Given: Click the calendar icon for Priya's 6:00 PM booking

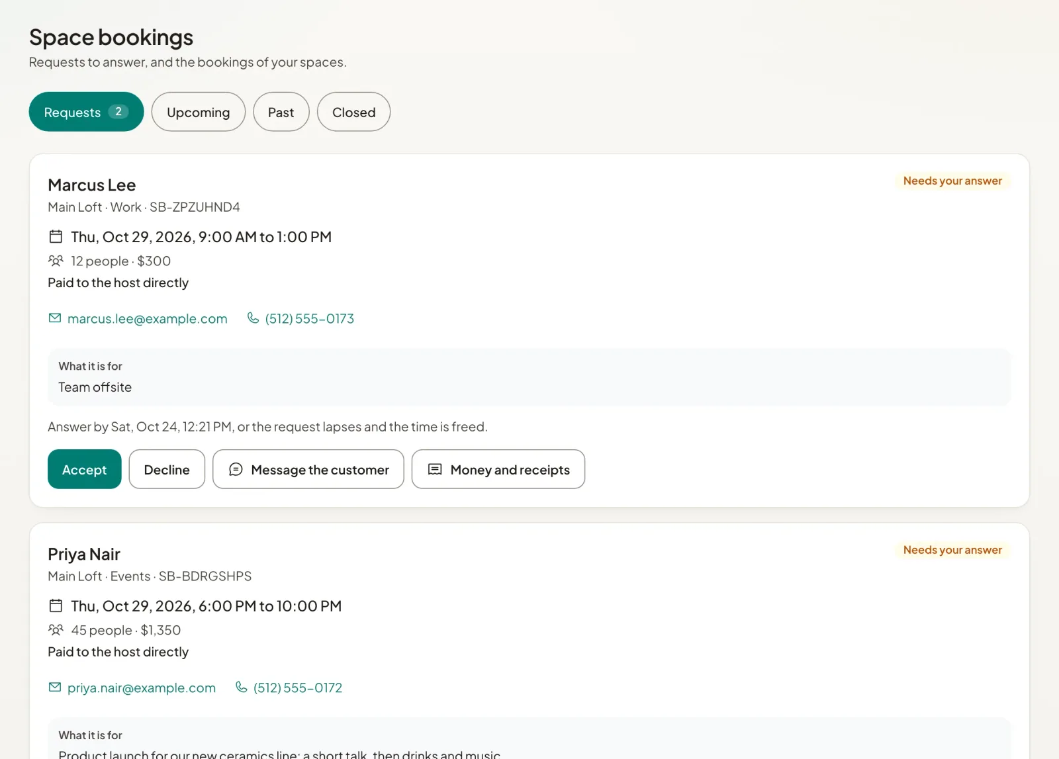Looking at the screenshot, I should point(56,605).
